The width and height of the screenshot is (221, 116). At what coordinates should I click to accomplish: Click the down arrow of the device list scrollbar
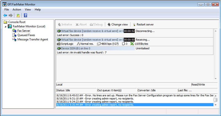[x=215, y=79]
